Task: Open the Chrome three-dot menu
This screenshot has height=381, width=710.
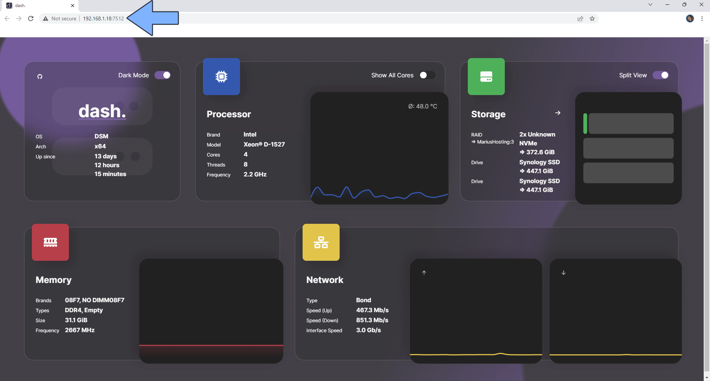Action: [702, 18]
